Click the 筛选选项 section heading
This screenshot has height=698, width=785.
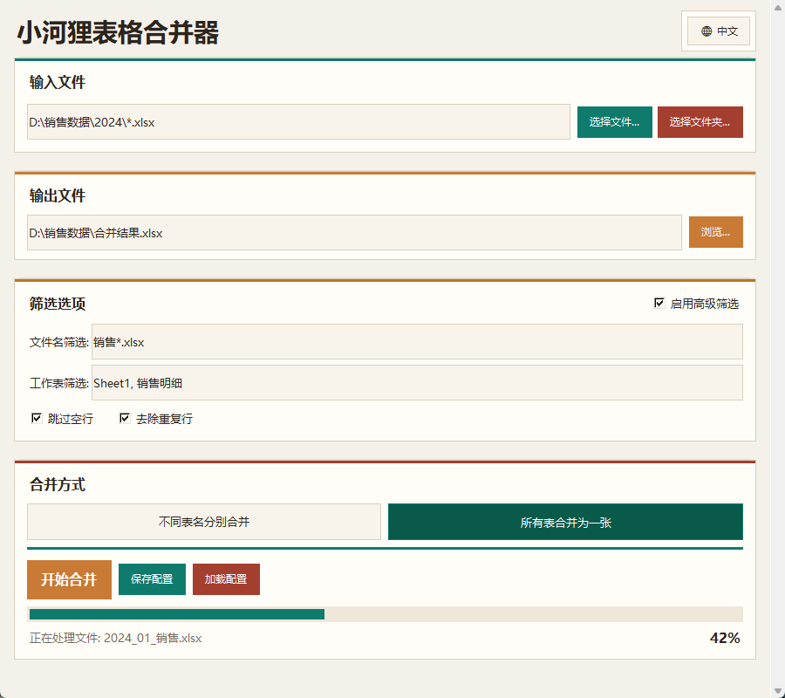[57, 304]
